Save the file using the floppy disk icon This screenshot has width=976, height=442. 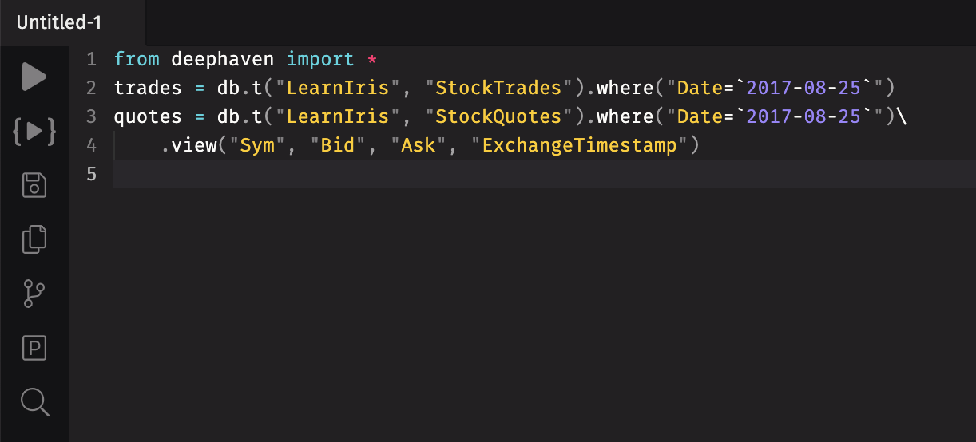point(34,185)
